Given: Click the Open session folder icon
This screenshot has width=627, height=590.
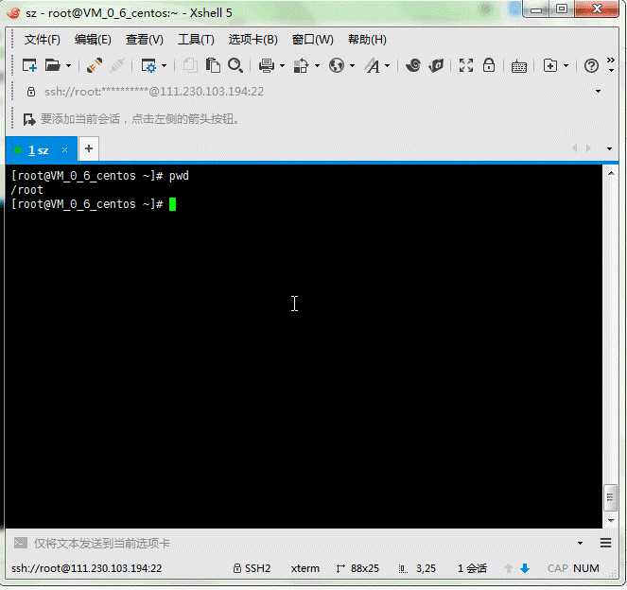Looking at the screenshot, I should click(53, 65).
